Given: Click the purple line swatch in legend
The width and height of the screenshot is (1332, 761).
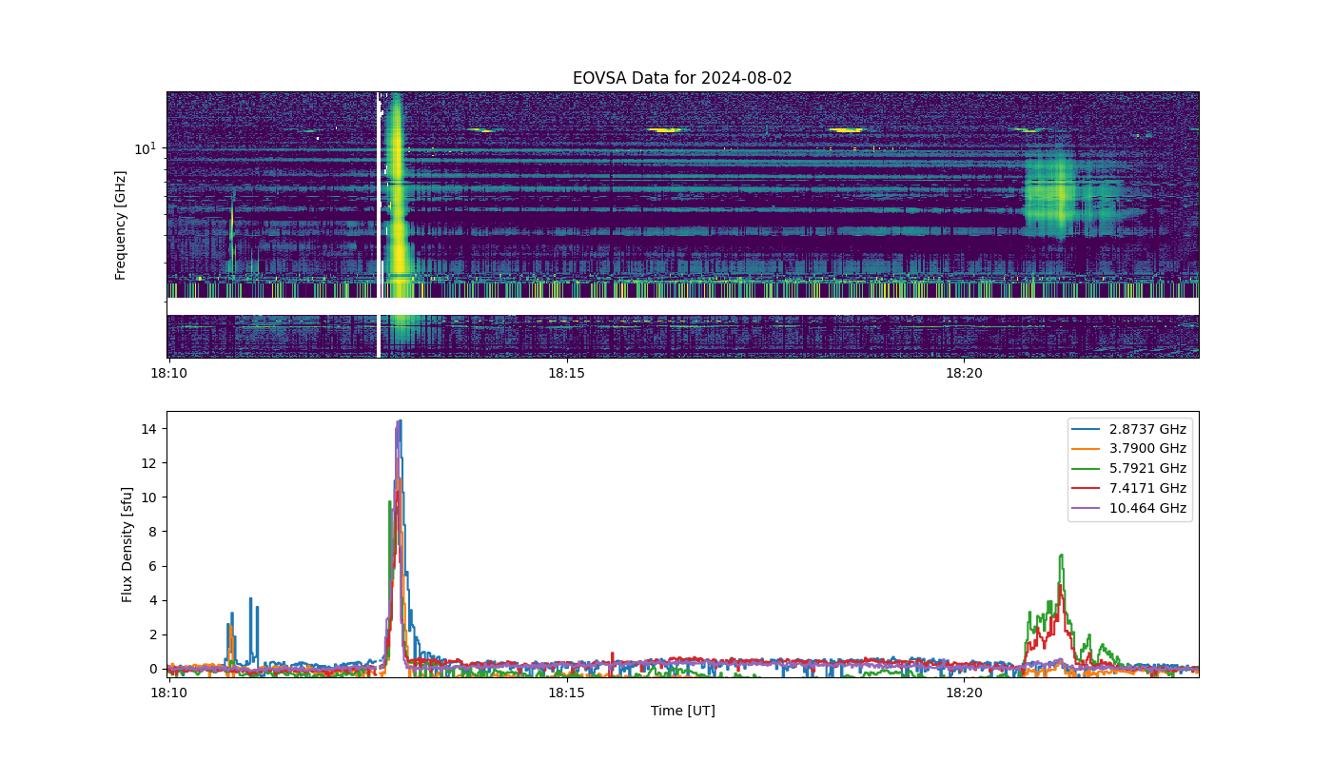Looking at the screenshot, I should point(1088,509).
